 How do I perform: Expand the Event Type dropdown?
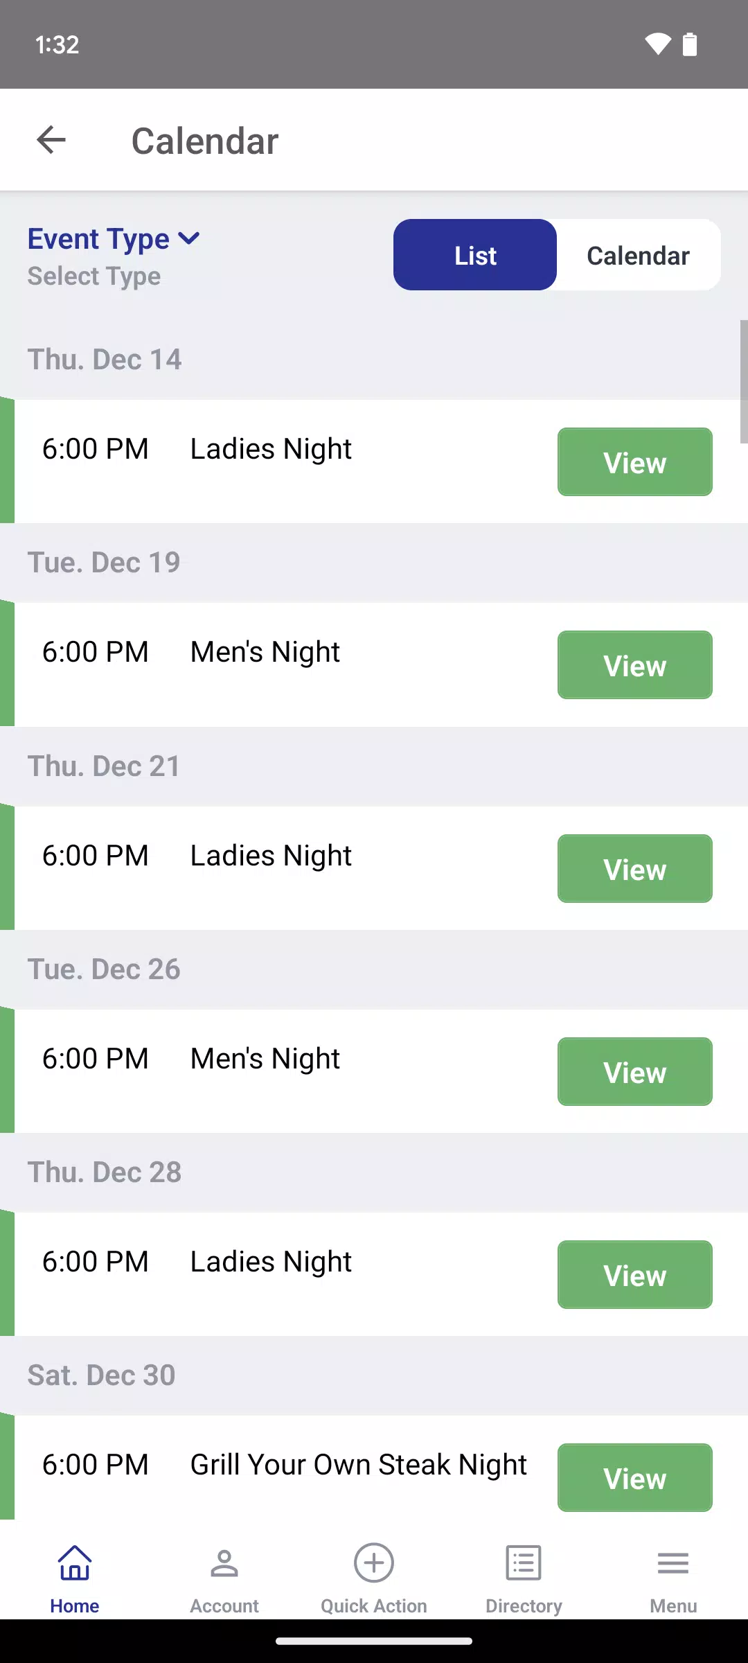tap(98, 239)
